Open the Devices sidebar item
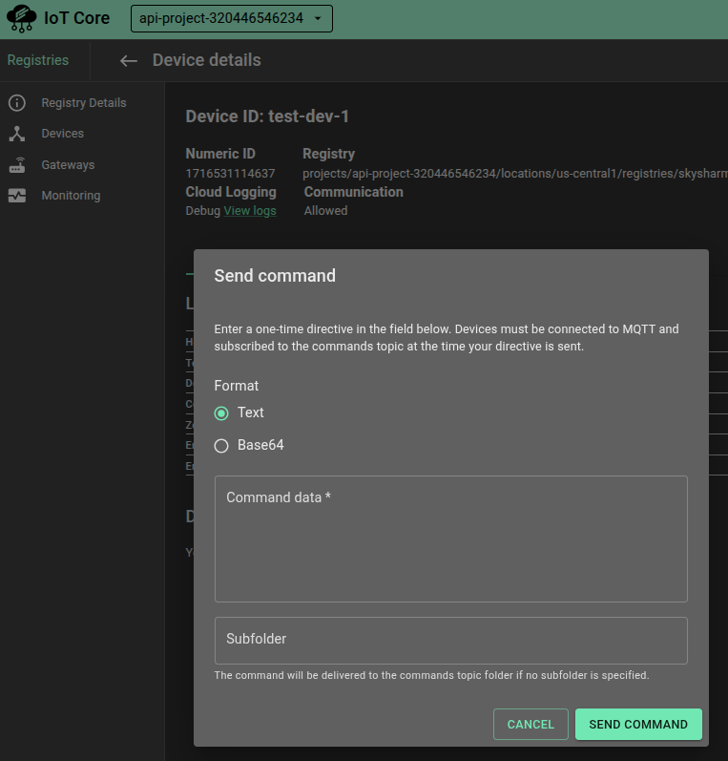Screen dimensions: 728x761 pos(62,134)
